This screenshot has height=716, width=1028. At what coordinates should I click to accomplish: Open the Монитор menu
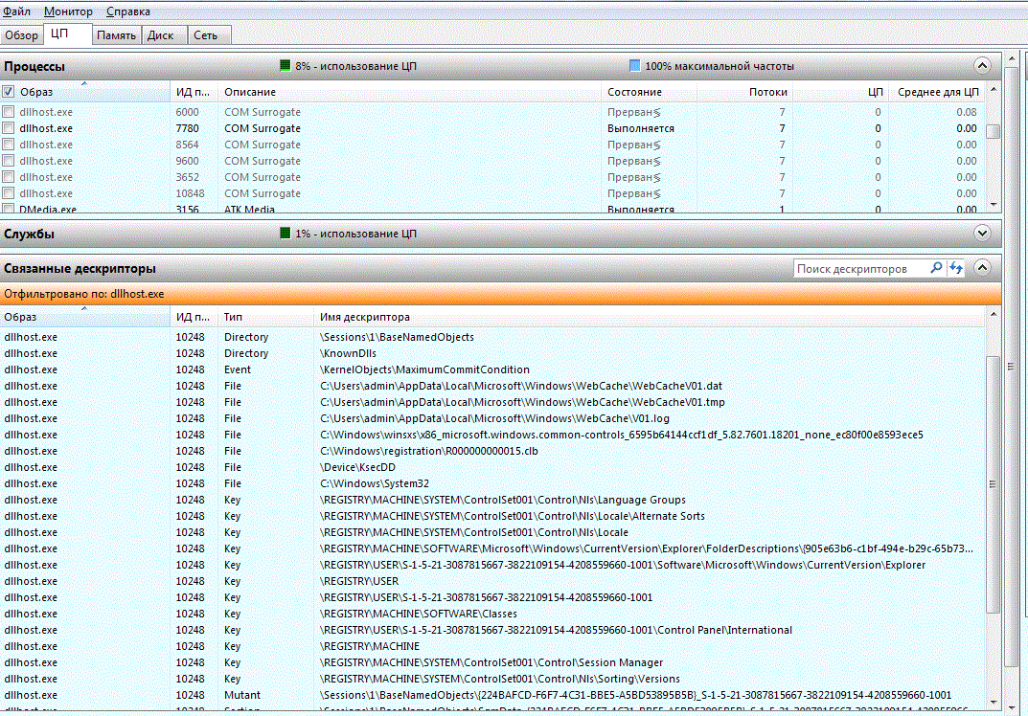[x=68, y=11]
